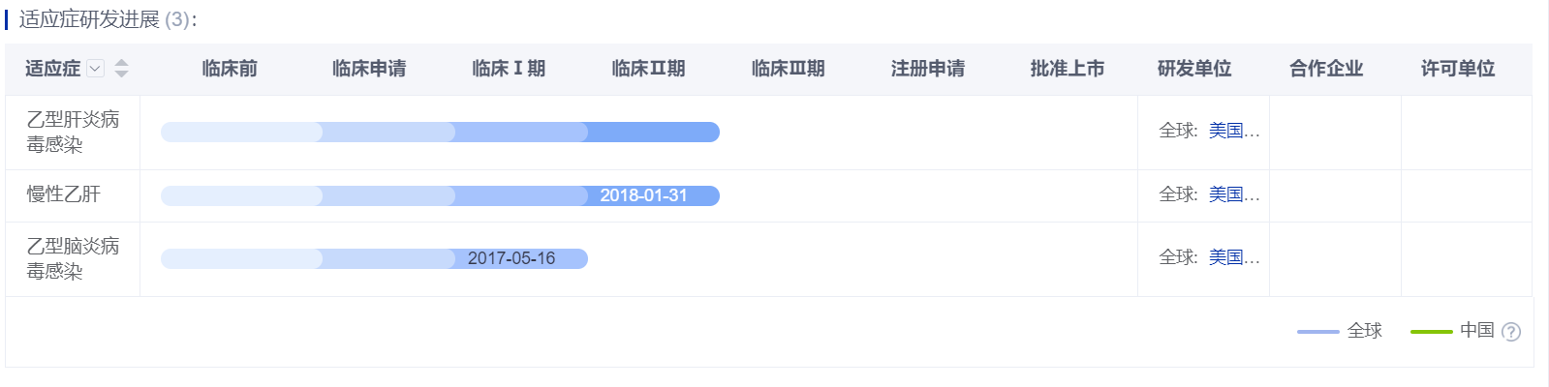
Task: Open the 适应症 column filter dropdown
Action: pos(95,68)
